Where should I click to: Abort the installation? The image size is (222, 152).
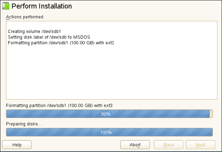pyautogui.click(x=135, y=145)
